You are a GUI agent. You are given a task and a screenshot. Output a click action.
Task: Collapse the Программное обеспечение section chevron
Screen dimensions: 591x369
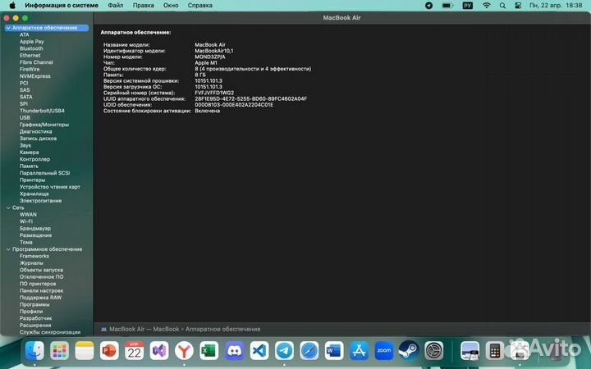[8, 249]
